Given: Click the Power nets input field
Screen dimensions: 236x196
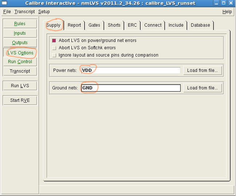Looking at the screenshot, I should [131, 70].
